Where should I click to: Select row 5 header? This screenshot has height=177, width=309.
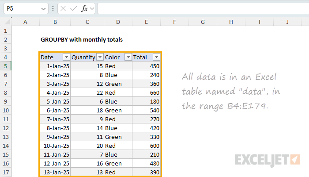point(5,66)
